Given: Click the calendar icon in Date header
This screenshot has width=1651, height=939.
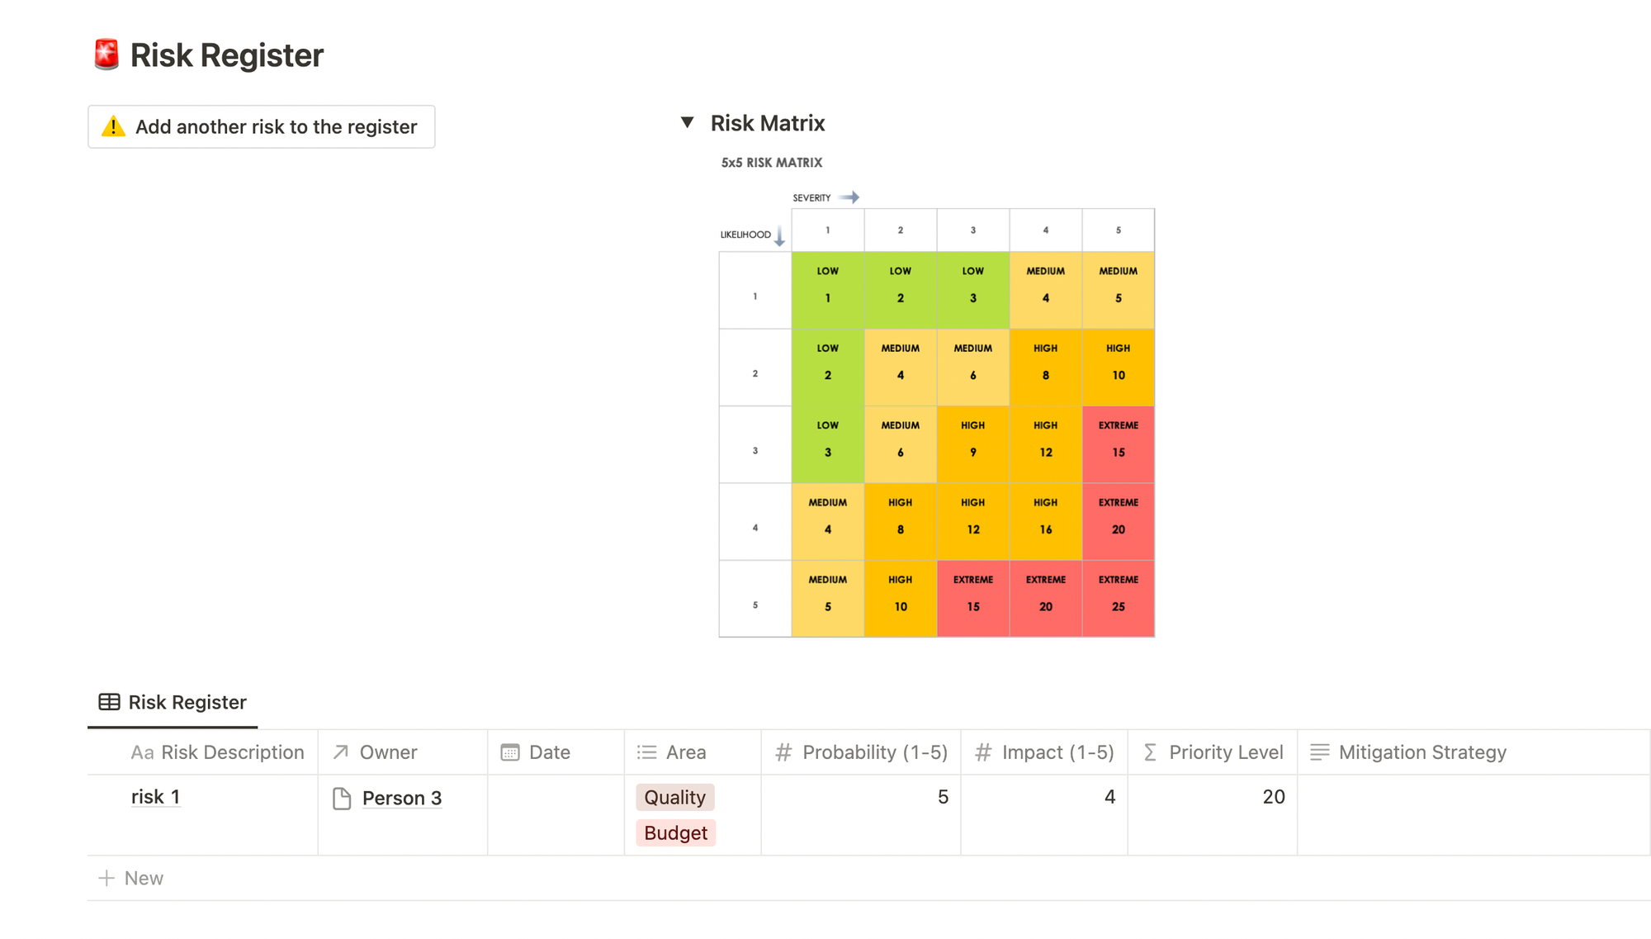Looking at the screenshot, I should (x=510, y=752).
